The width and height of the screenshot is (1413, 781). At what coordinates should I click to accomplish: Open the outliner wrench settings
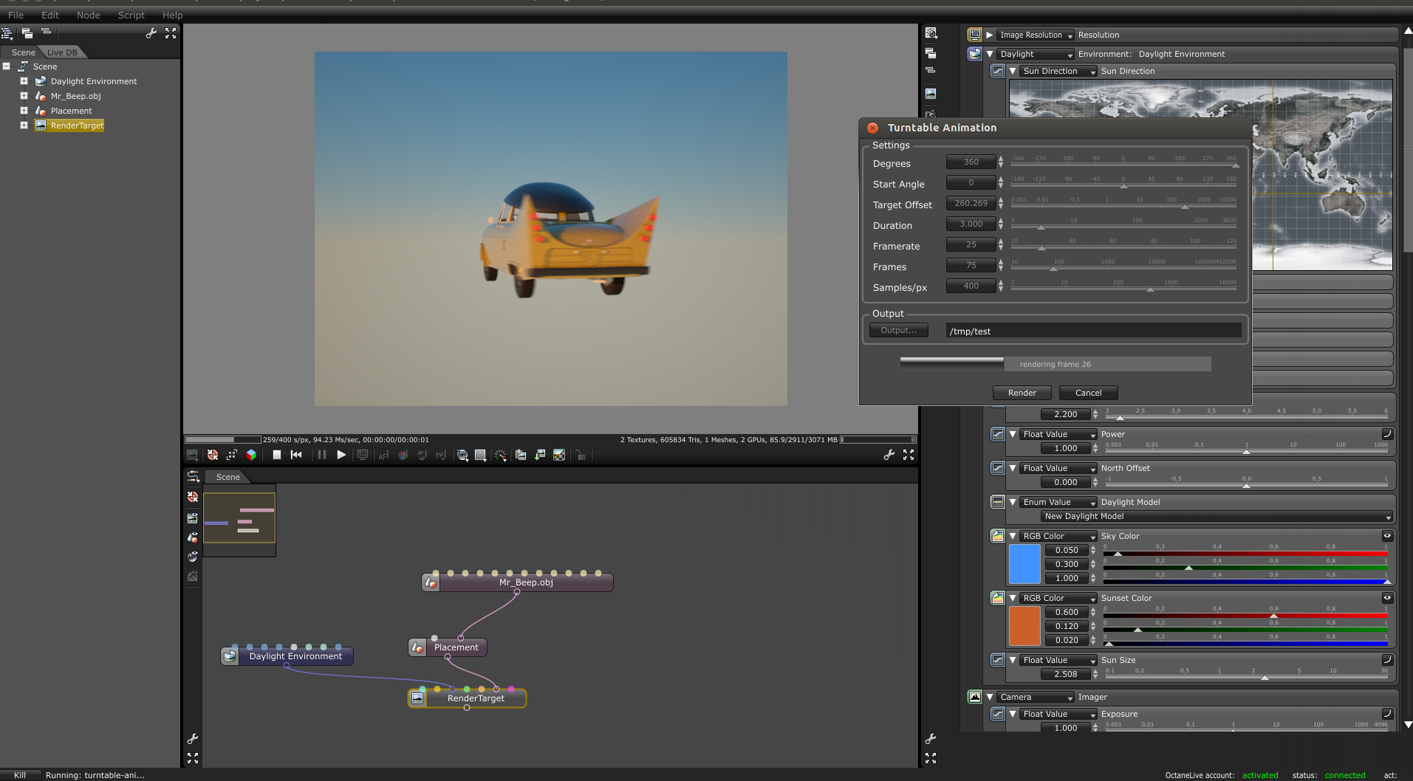point(151,33)
